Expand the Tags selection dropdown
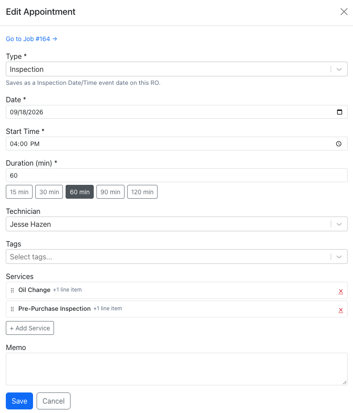 [x=177, y=257]
